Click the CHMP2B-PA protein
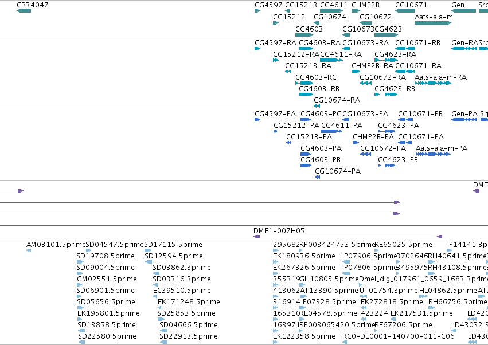 (x=356, y=143)
